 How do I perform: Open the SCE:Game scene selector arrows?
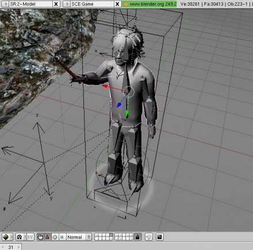[67, 4]
